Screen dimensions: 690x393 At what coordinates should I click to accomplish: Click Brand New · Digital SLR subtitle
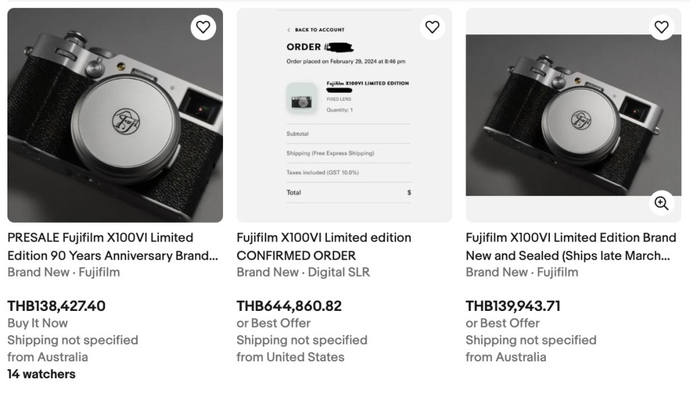pos(303,272)
